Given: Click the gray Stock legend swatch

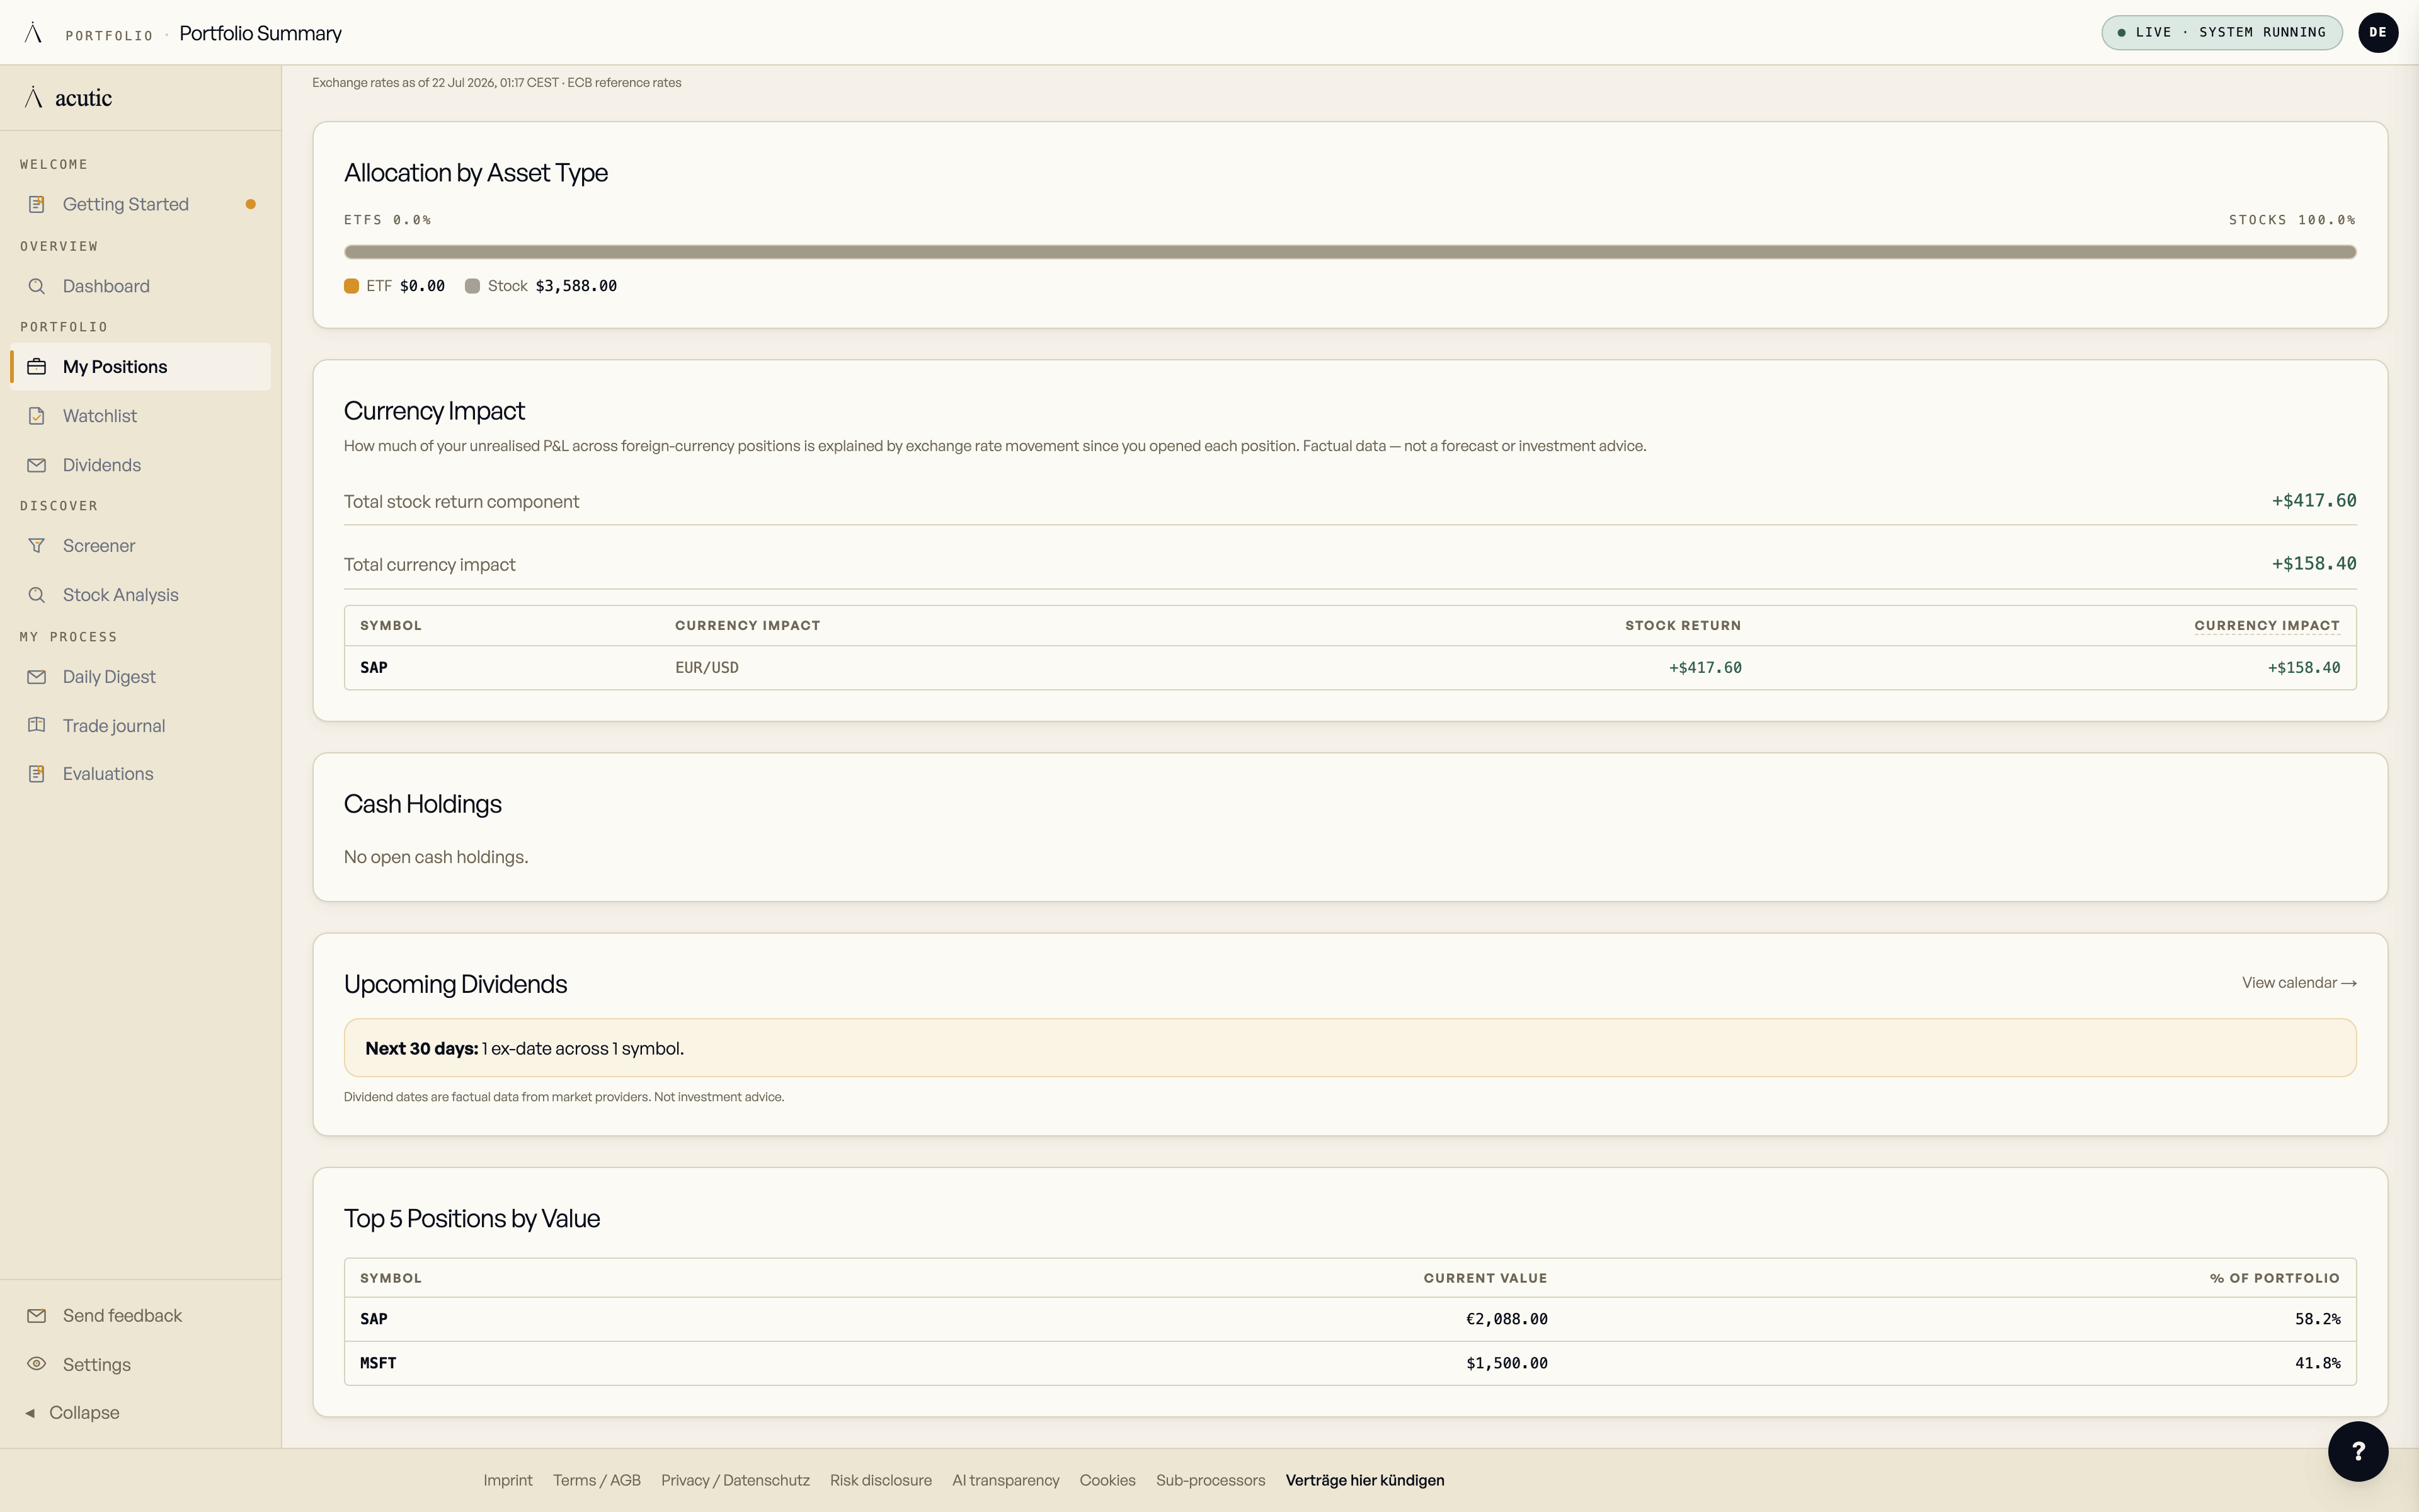Looking at the screenshot, I should tap(473, 286).
